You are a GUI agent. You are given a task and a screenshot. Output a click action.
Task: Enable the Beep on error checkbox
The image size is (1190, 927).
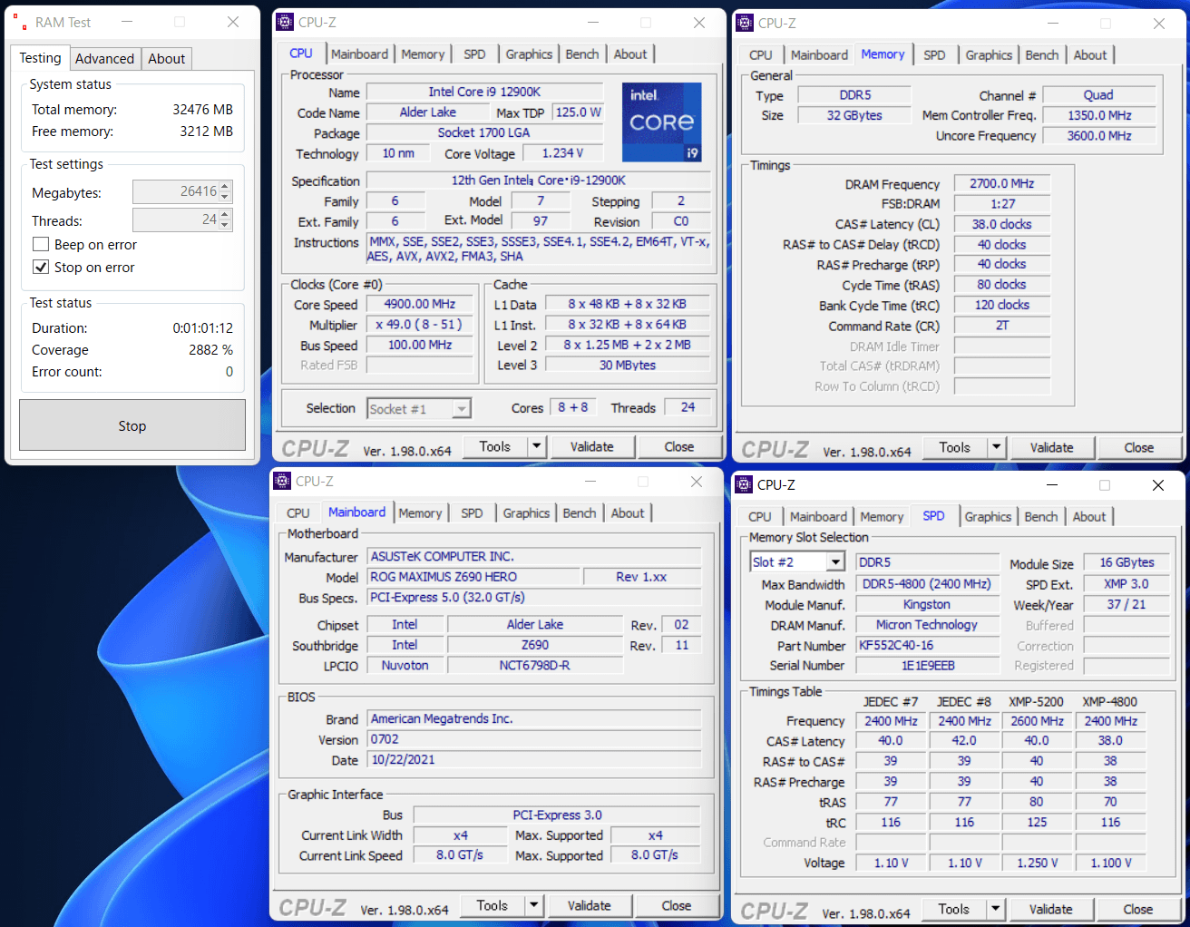41,245
